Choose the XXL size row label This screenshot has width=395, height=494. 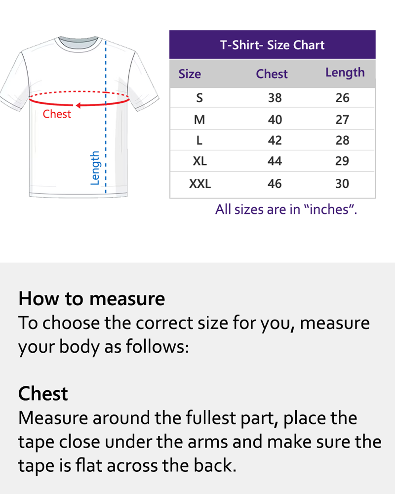(199, 184)
